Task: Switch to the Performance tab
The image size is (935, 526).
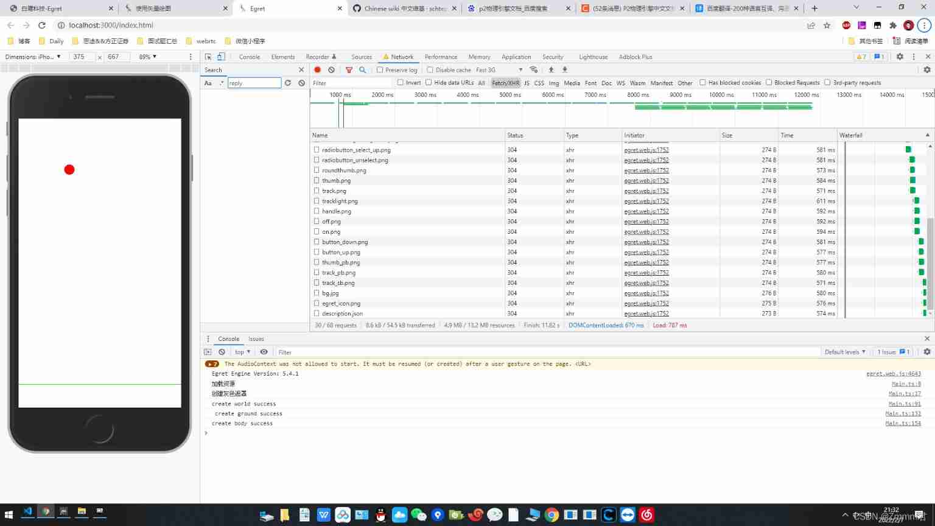Action: tap(441, 57)
